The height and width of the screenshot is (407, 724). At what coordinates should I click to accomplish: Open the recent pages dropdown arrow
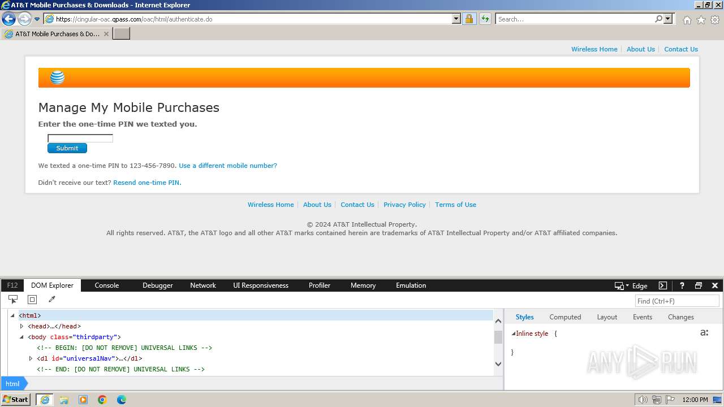tap(37, 19)
